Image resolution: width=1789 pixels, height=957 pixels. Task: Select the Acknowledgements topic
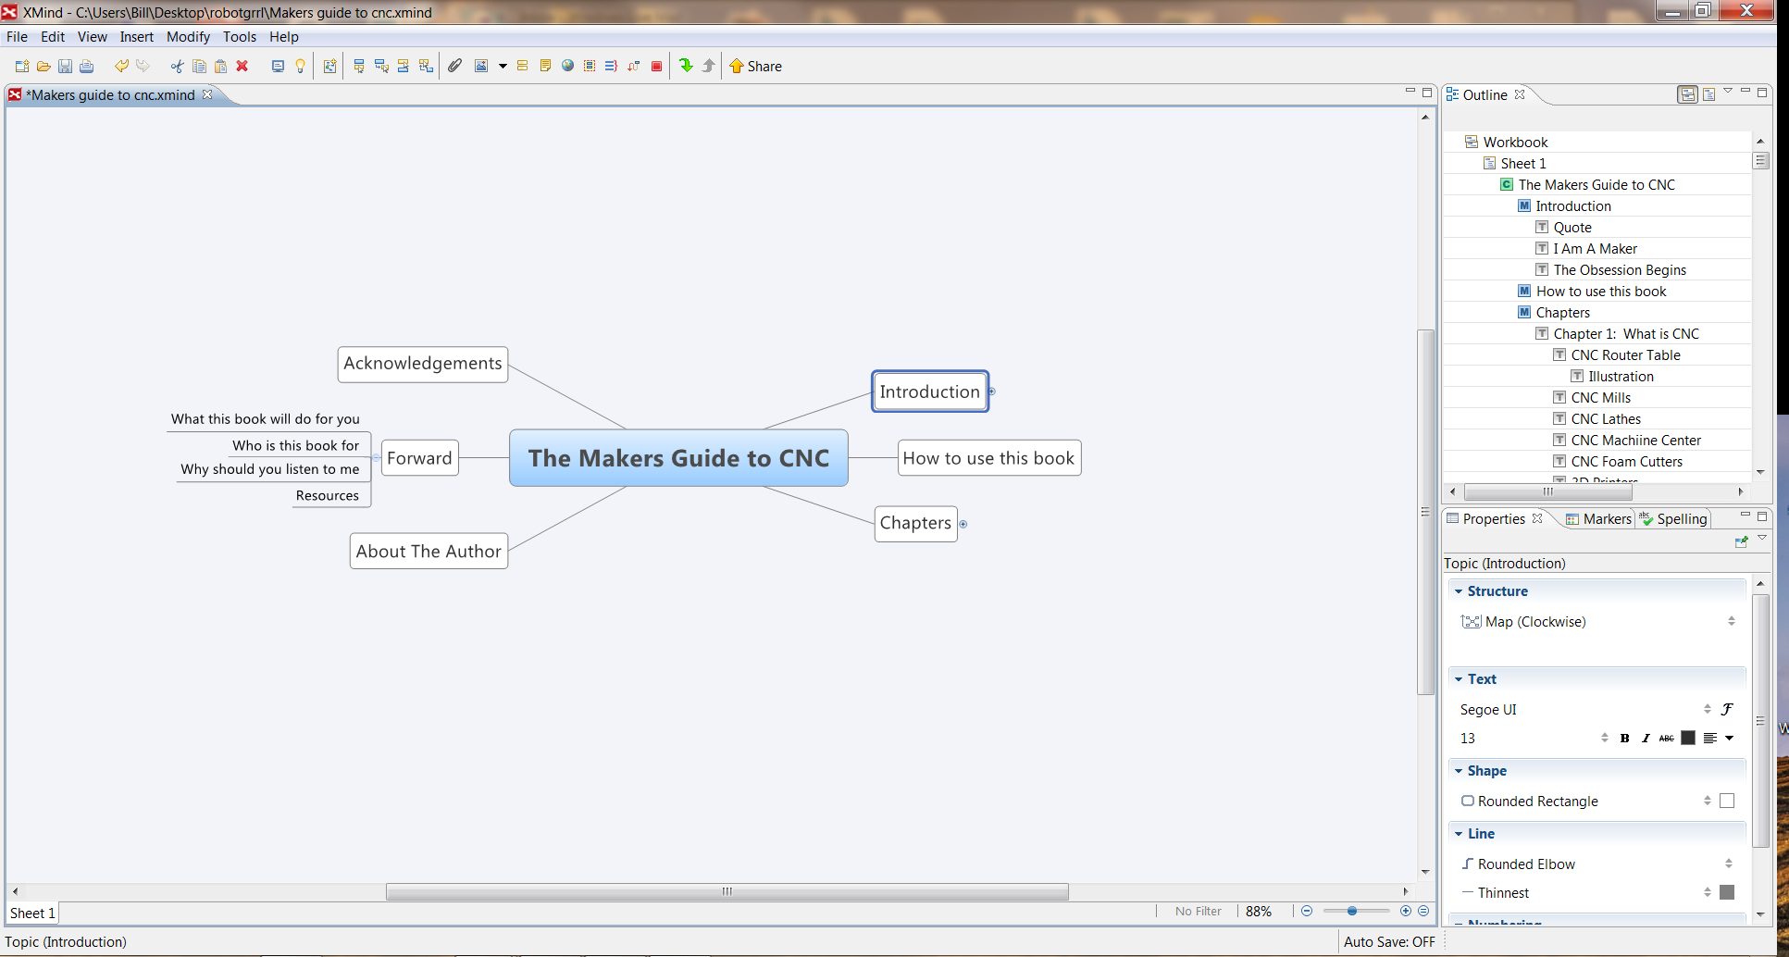point(423,364)
